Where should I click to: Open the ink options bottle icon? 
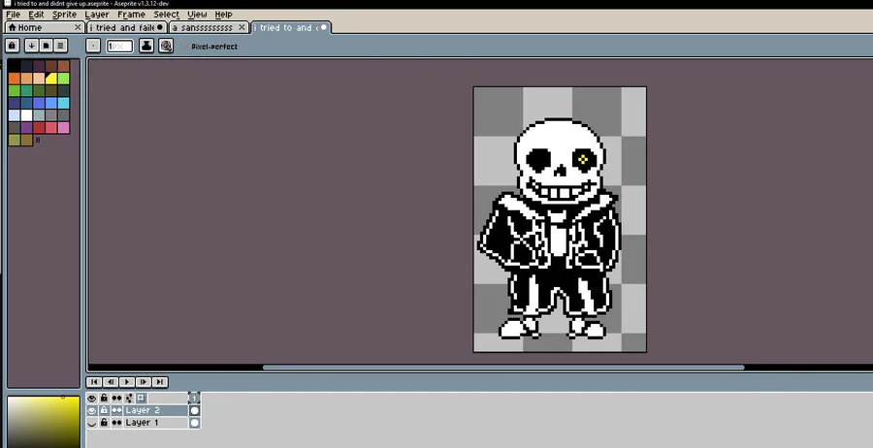point(146,47)
